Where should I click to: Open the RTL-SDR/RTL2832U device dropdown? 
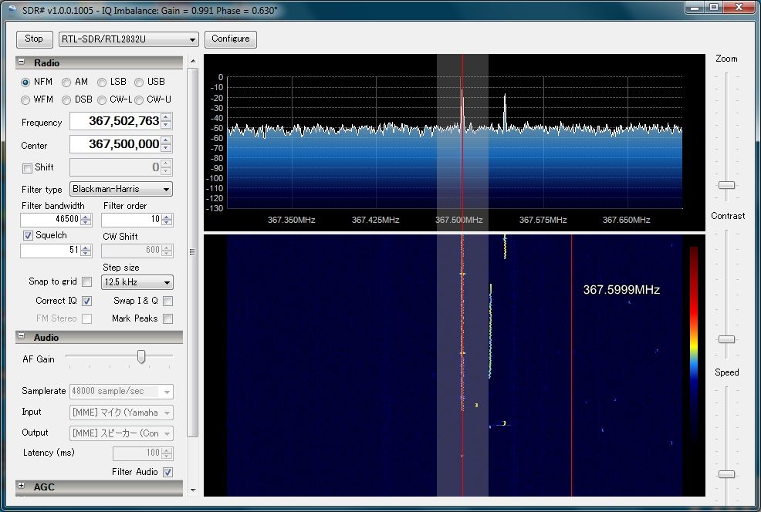[129, 39]
